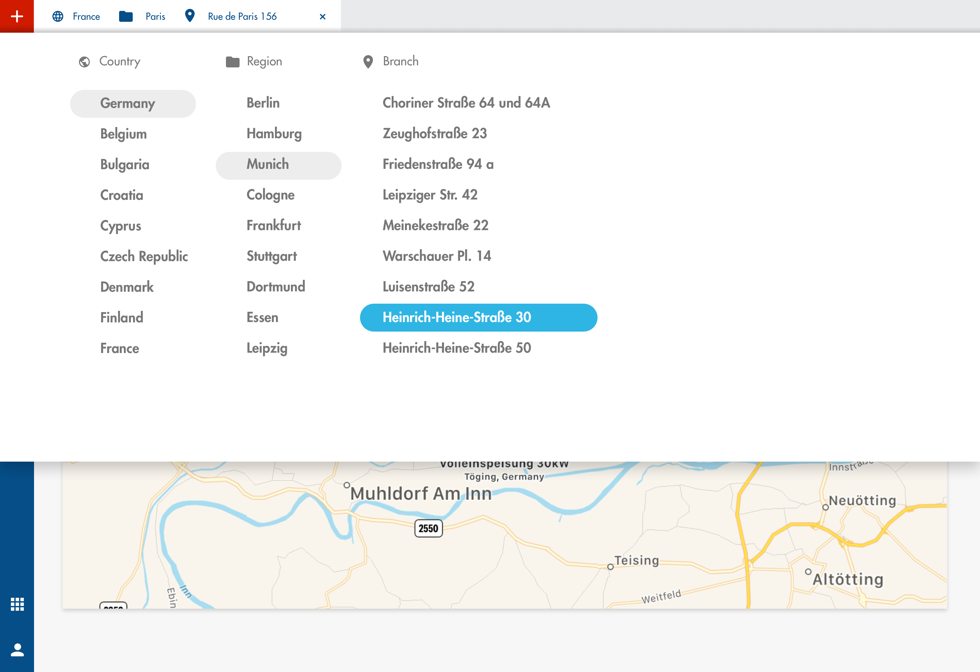Click Neuötting town on the map
980x672 pixels.
click(862, 501)
